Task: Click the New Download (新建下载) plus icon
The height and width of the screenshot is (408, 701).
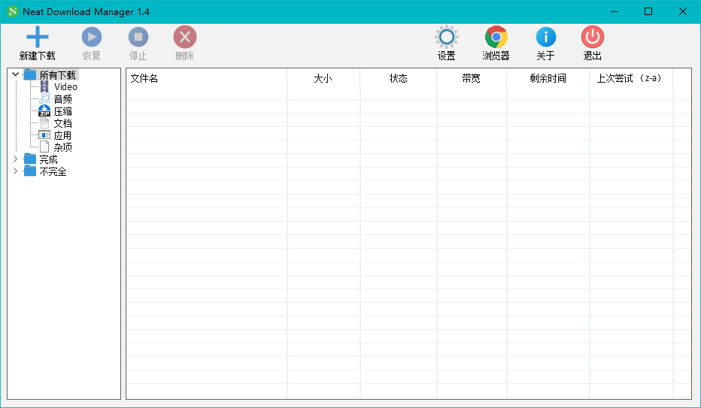Action: pyautogui.click(x=37, y=37)
